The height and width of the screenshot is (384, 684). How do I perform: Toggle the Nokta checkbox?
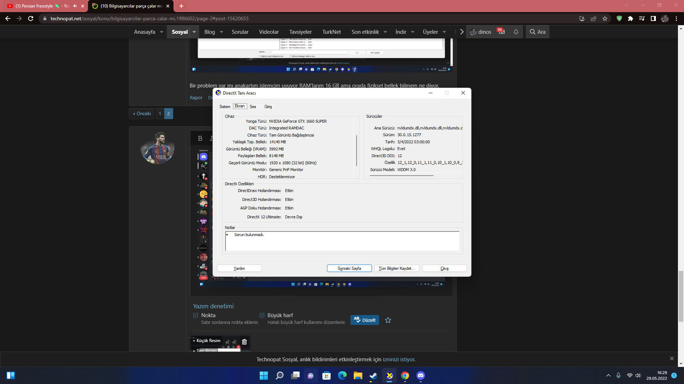click(x=196, y=315)
